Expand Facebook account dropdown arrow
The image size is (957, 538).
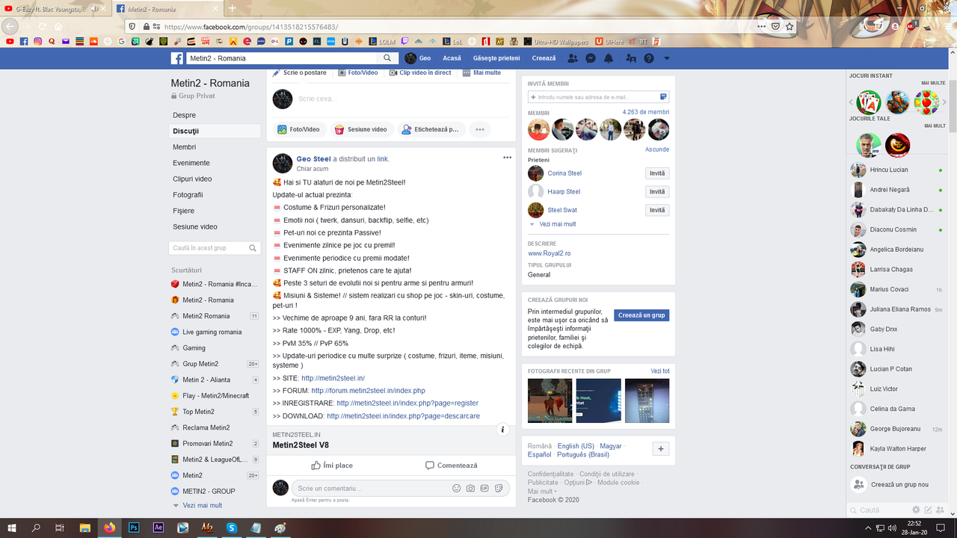pyautogui.click(x=667, y=58)
